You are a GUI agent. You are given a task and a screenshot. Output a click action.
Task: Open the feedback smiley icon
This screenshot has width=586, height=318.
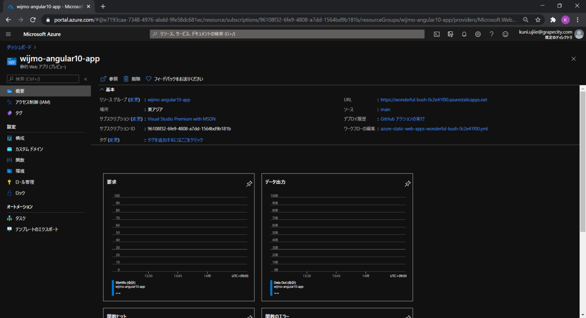click(505, 34)
